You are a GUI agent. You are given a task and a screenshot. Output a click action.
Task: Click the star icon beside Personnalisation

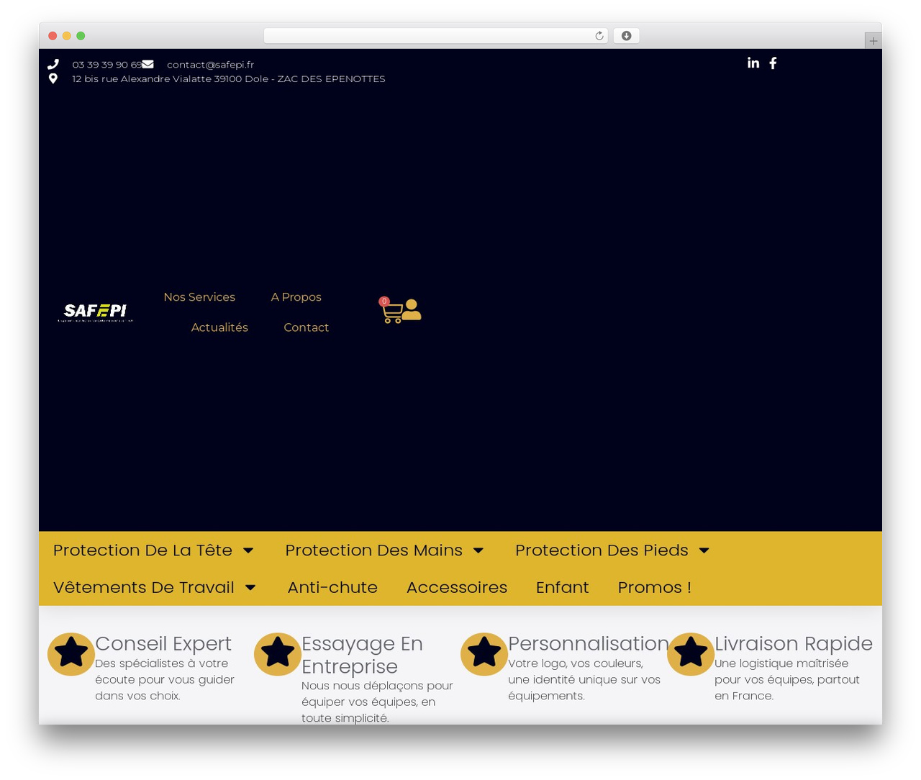[484, 654]
